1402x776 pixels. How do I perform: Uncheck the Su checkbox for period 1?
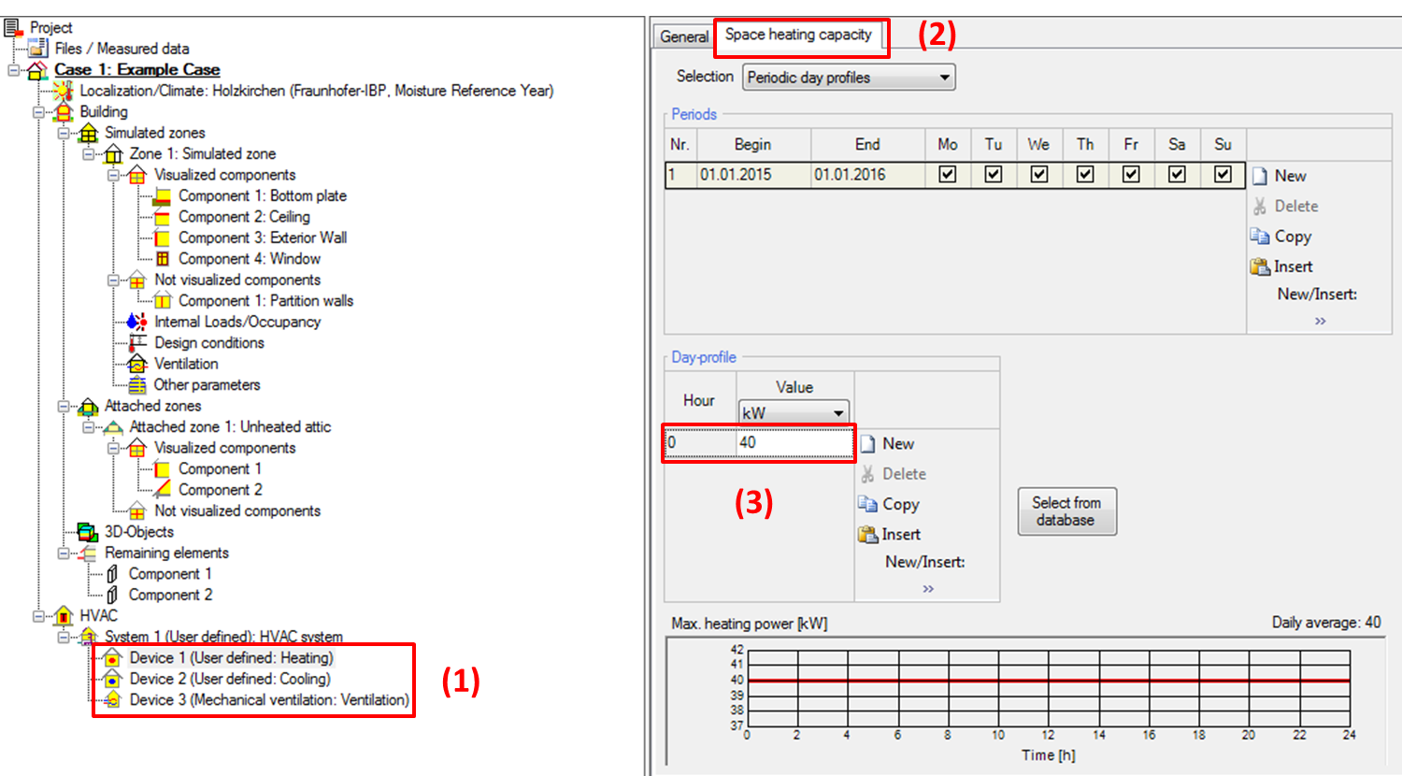coord(1223,175)
